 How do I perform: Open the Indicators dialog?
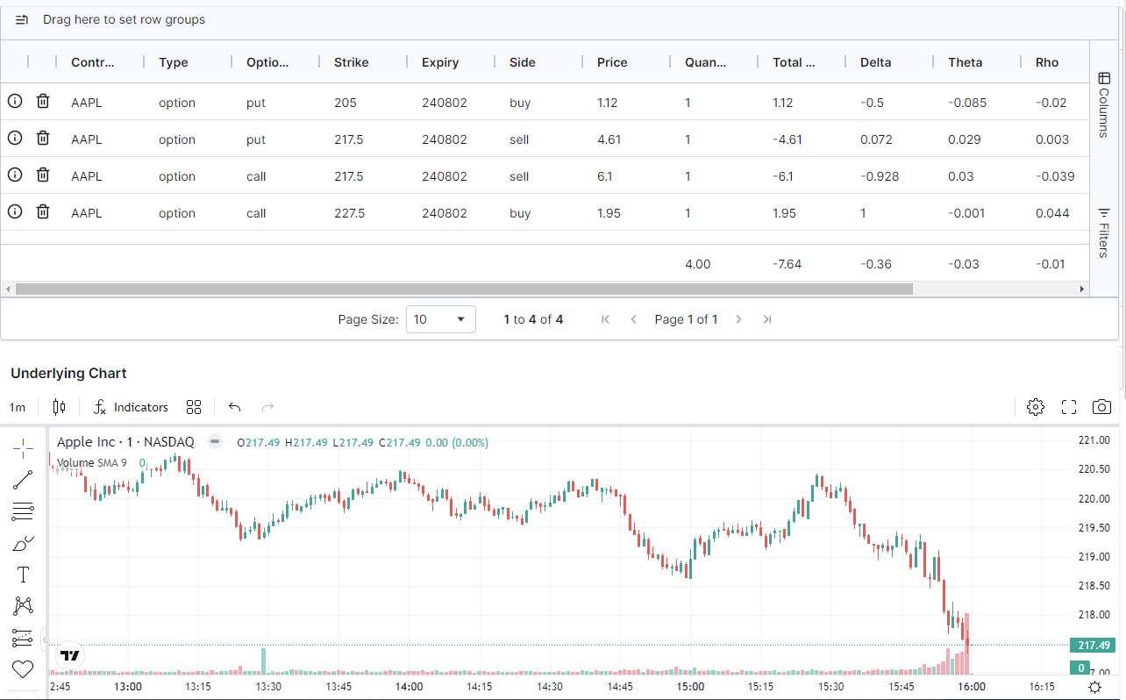click(131, 407)
